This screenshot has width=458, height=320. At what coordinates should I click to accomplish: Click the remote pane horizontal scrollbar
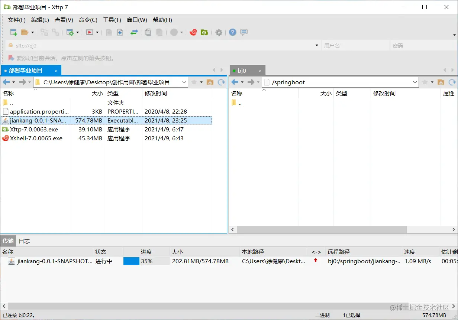click(x=322, y=230)
